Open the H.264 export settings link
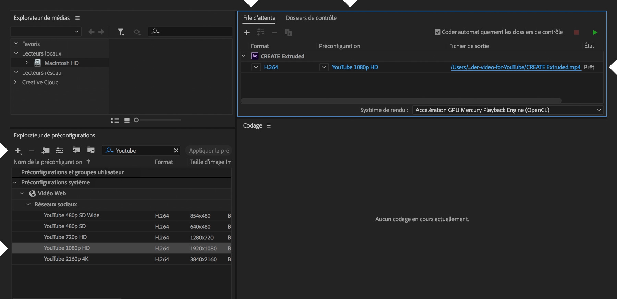The image size is (617, 299). point(271,67)
